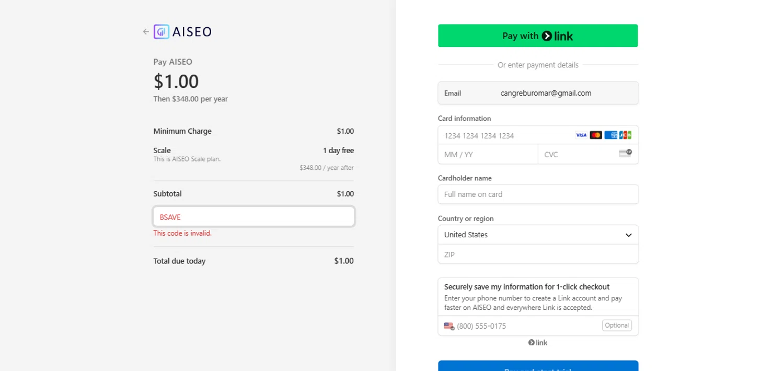Click the Email field with cangreburomar@gmail.com
The width and height of the screenshot is (784, 371).
pos(538,93)
